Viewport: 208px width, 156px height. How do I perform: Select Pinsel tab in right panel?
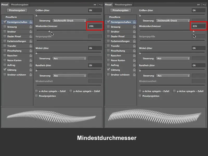(x=108, y=4)
